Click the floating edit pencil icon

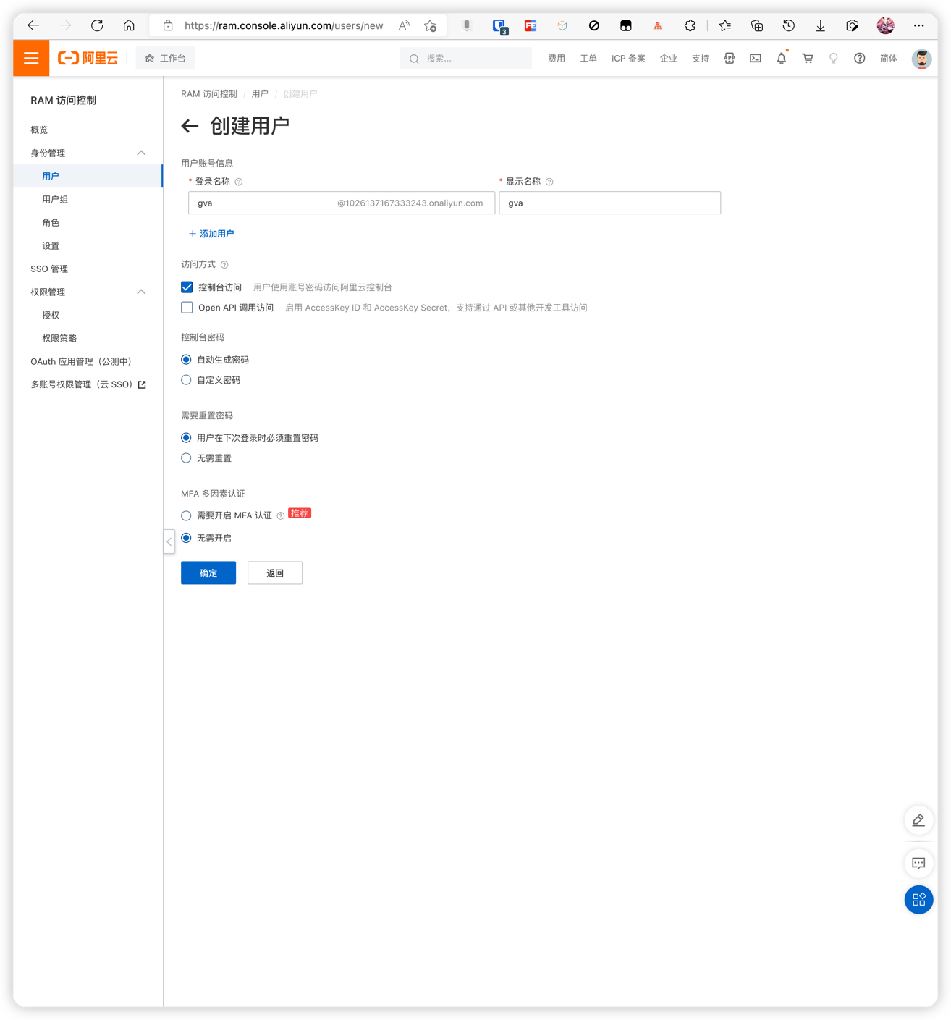(918, 820)
